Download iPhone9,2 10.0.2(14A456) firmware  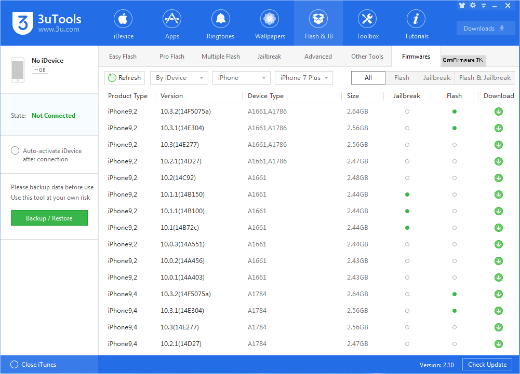(499, 261)
